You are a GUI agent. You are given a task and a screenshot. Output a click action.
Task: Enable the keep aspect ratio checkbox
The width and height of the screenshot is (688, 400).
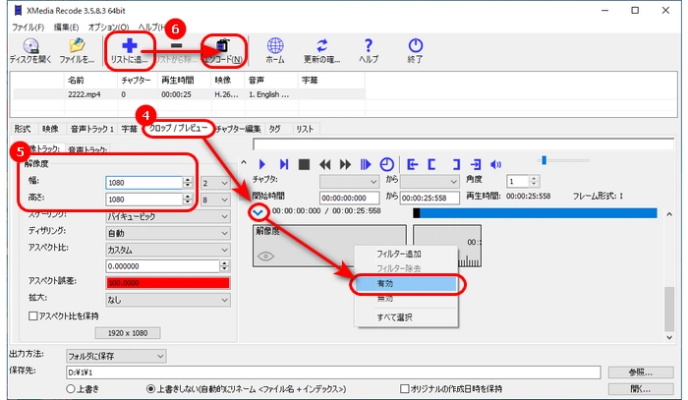(x=33, y=315)
